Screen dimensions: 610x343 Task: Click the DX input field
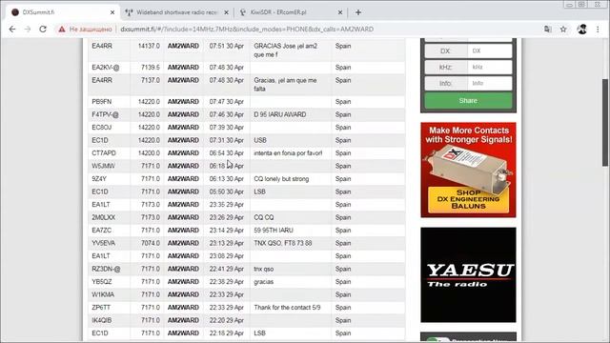490,50
